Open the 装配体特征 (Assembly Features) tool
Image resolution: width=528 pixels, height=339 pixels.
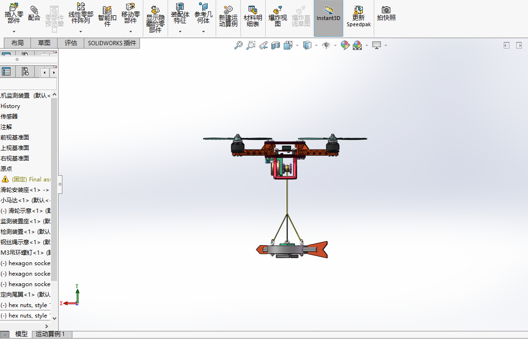point(180,13)
